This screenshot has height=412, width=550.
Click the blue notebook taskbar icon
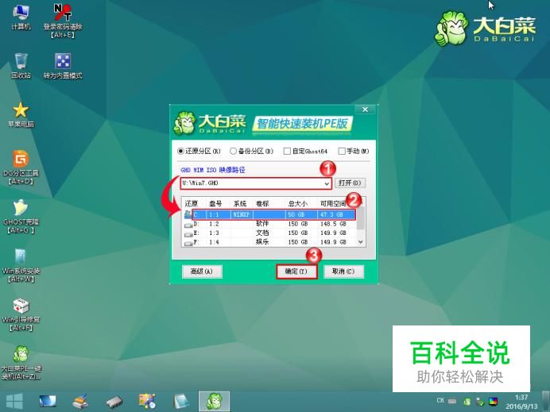pos(181,402)
